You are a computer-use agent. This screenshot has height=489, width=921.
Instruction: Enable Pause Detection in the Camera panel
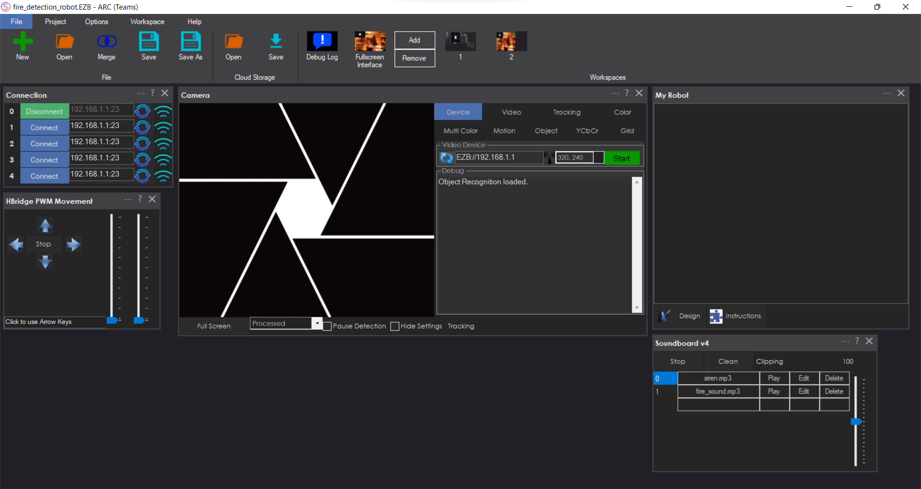click(327, 326)
